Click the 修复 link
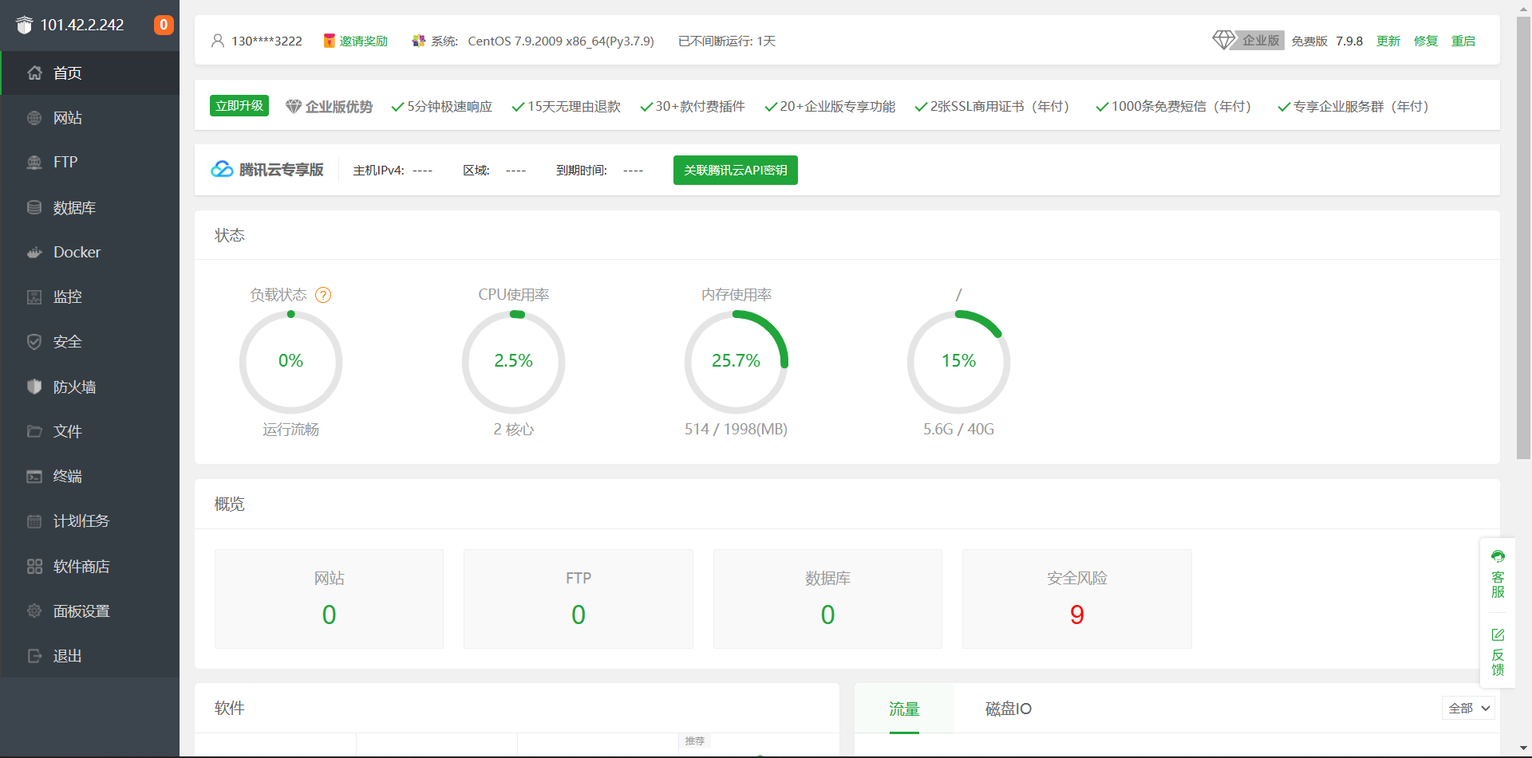This screenshot has height=758, width=1532. click(x=1426, y=41)
